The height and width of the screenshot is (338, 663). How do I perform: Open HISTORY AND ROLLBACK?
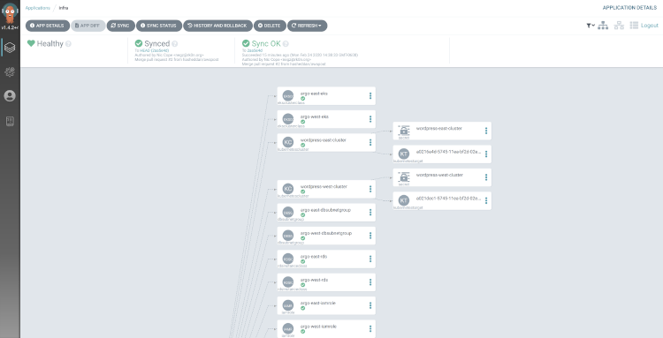217,26
